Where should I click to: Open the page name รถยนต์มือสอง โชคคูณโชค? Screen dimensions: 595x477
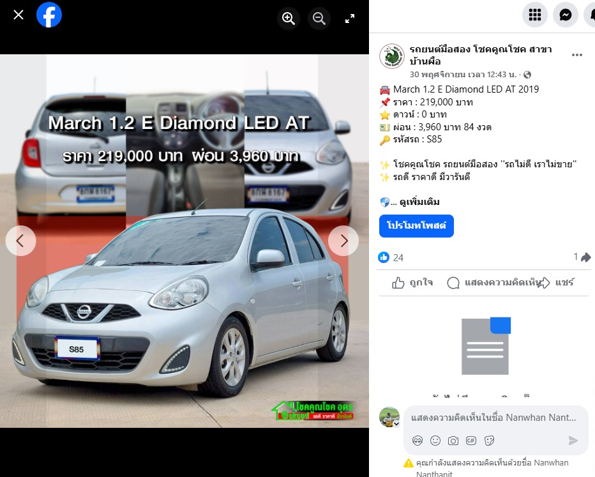pos(480,55)
